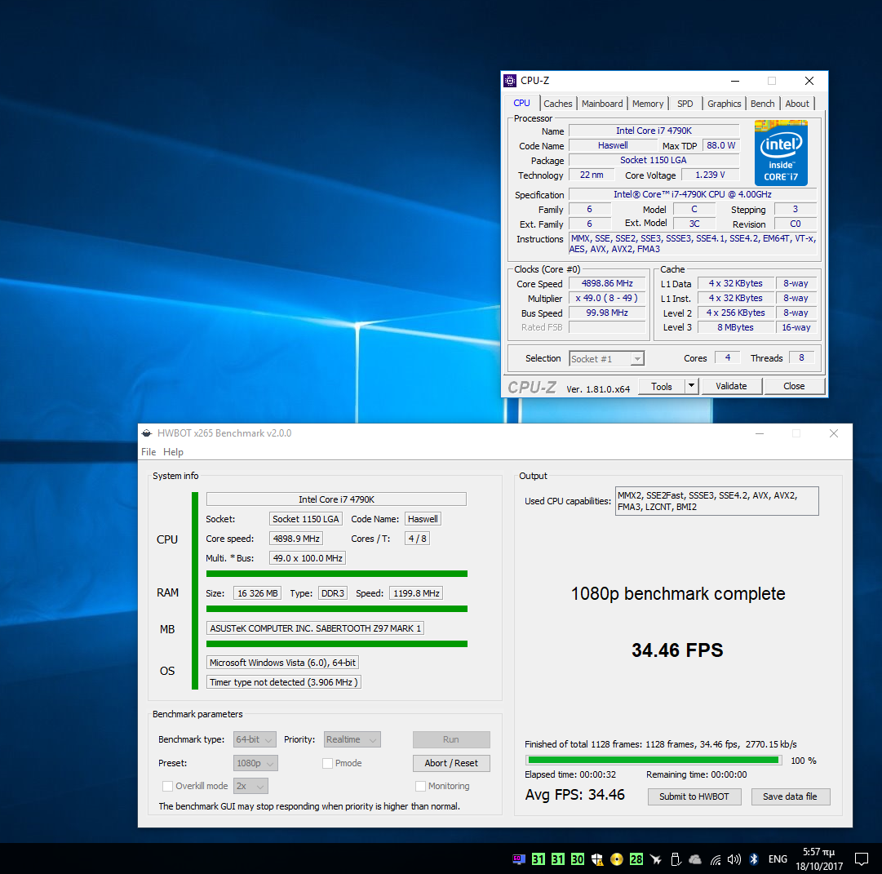Click the Core Voltage 1.239 V value

pyautogui.click(x=710, y=175)
